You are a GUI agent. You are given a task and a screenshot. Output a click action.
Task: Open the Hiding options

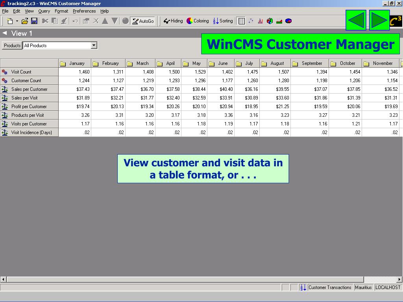point(173,21)
